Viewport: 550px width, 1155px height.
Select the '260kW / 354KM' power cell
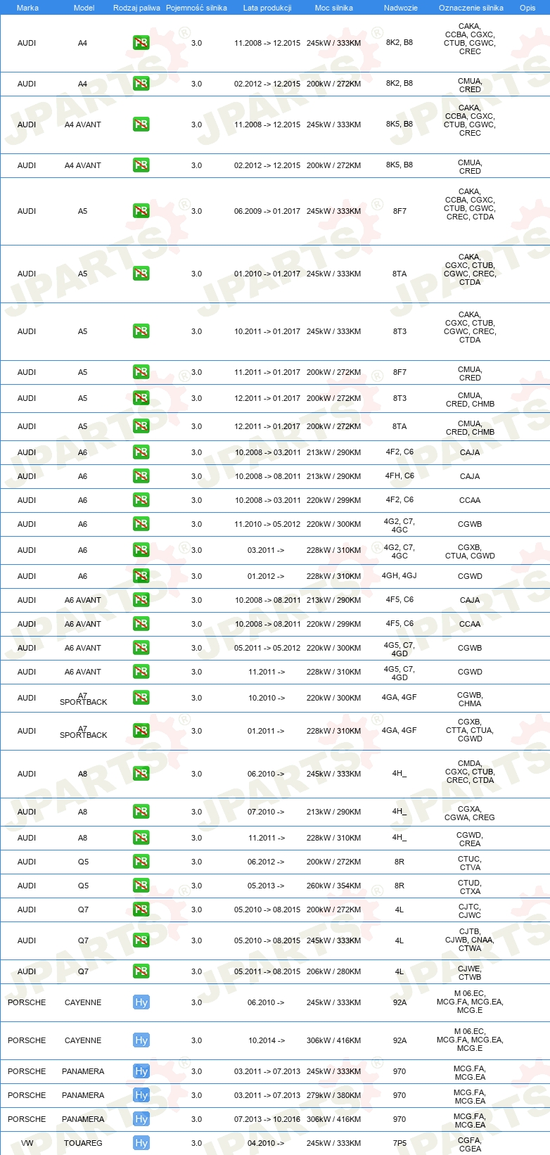click(333, 886)
